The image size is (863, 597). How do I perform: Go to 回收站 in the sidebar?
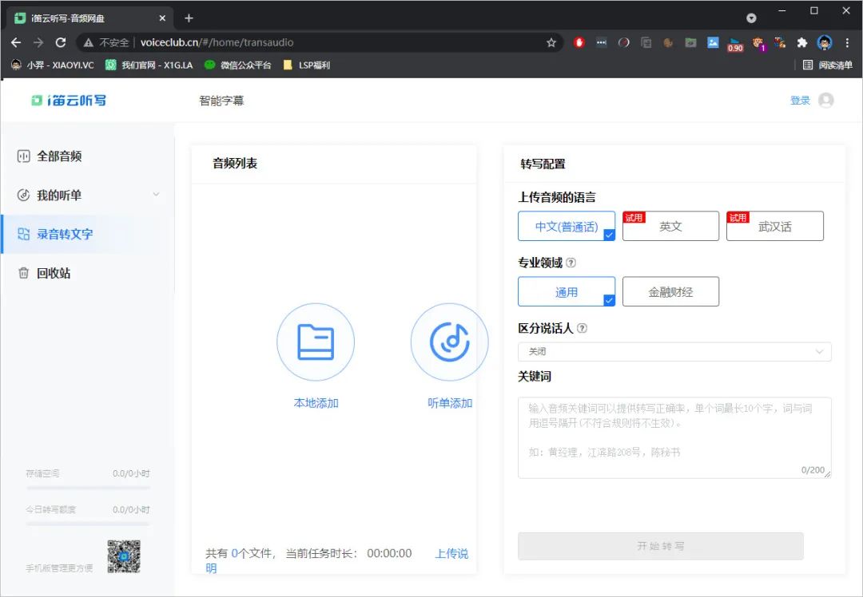[x=54, y=273]
